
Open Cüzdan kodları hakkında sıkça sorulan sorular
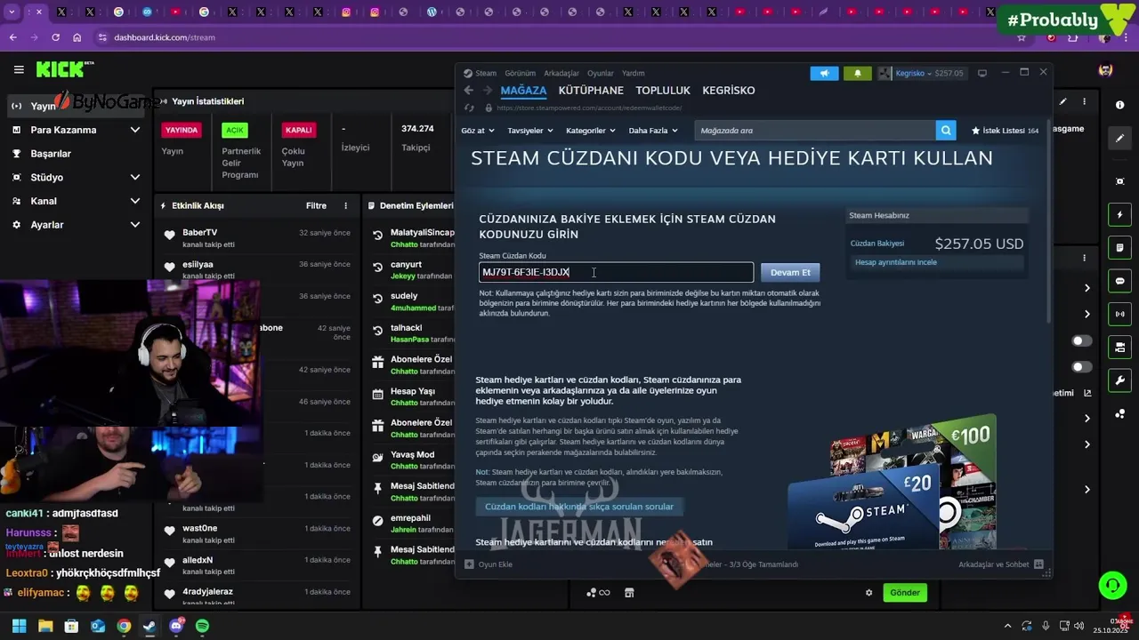(x=579, y=507)
